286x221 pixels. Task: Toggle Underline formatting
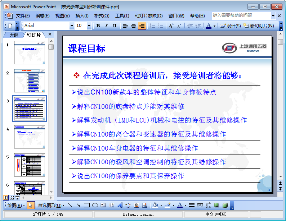[115, 26]
